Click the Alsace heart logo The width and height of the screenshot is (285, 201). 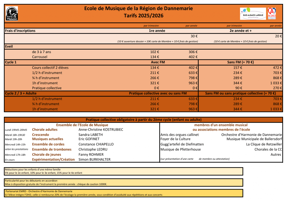click(272, 13)
